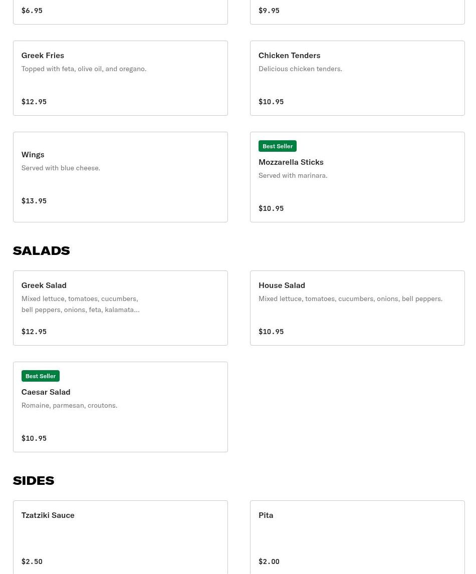Open the Caesar Salad item
Screen dimensions: 476x574
[x=120, y=407]
